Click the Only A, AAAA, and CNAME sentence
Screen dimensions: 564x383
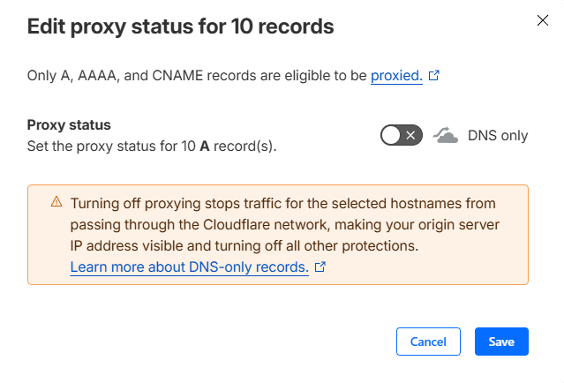[x=194, y=77]
